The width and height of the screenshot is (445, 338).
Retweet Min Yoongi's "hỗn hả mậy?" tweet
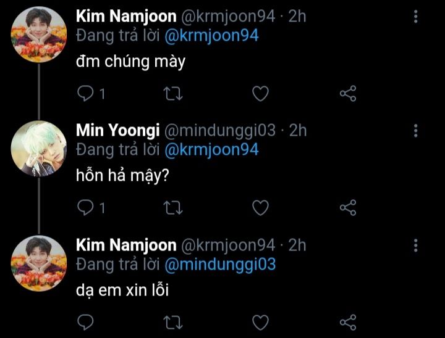click(173, 208)
